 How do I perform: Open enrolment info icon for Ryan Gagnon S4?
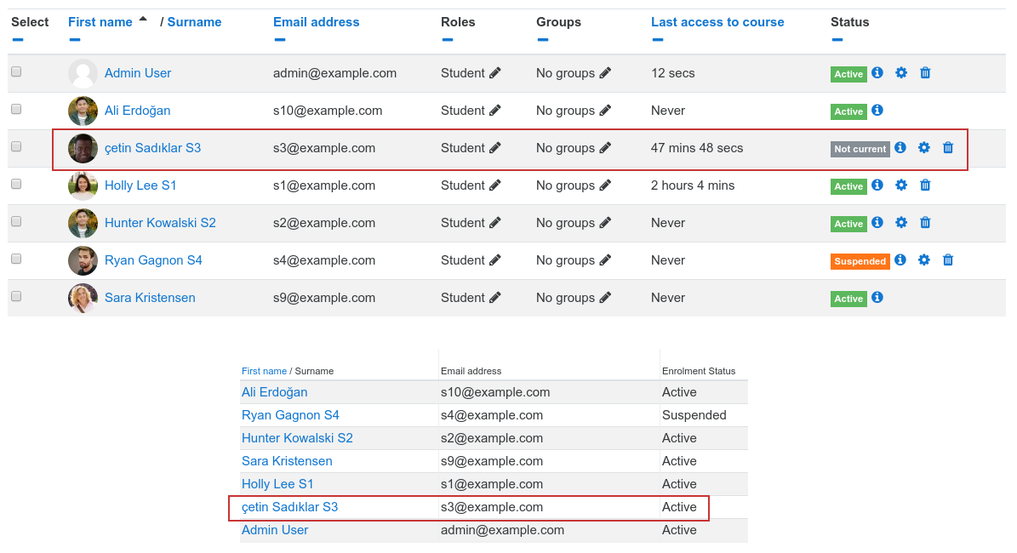(x=900, y=260)
